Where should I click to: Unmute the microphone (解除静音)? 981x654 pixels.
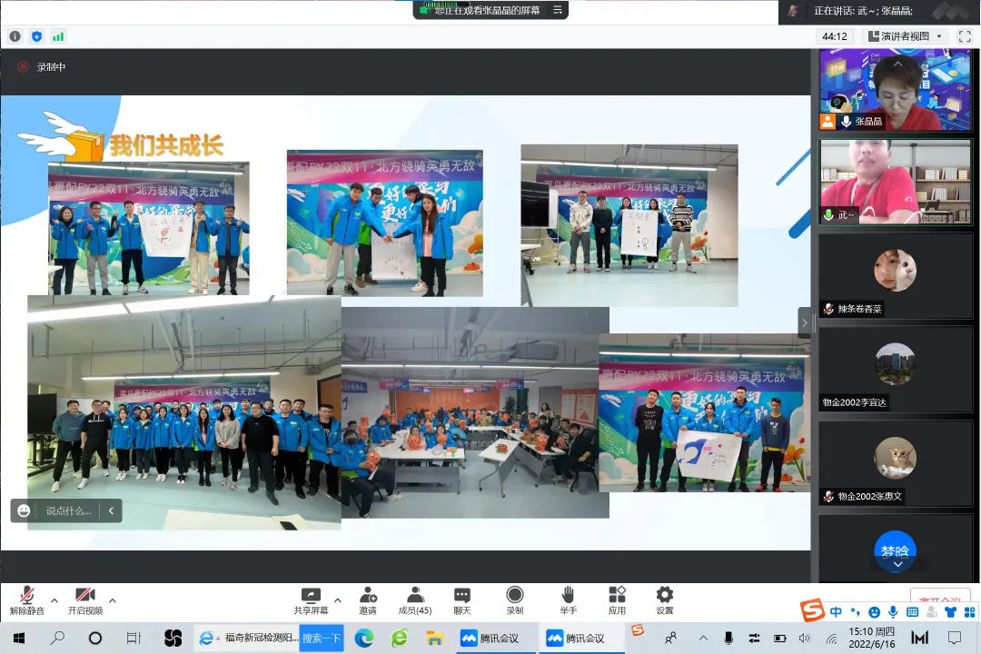coord(27,599)
